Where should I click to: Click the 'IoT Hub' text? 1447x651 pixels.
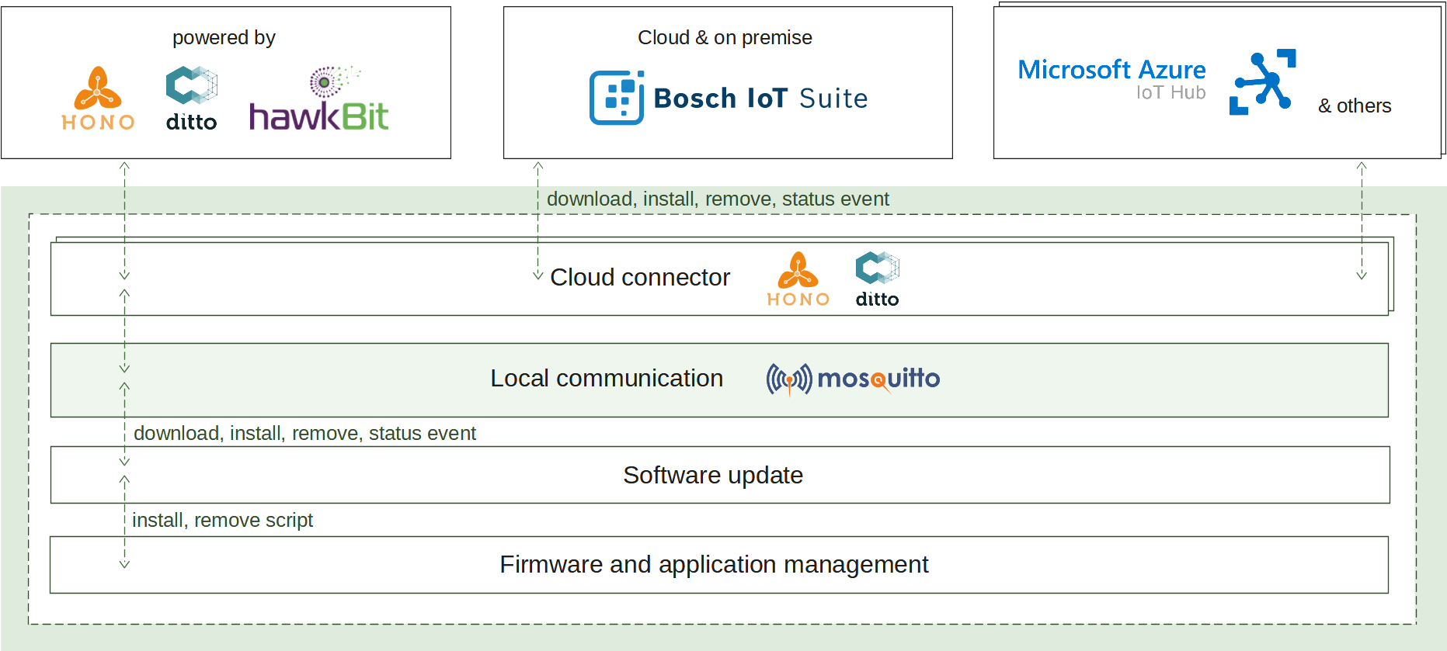click(1170, 92)
